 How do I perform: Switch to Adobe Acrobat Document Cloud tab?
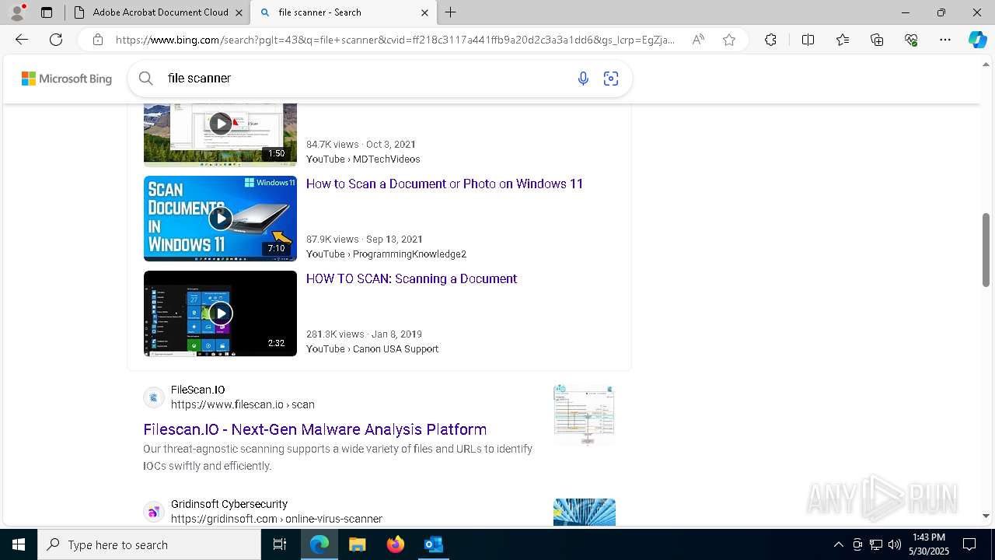[x=158, y=12]
